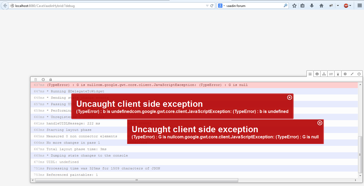This screenshot has height=186, width=364.
Task: Toggle the siren icon debug tab
Action: pyautogui.click(x=338, y=74)
